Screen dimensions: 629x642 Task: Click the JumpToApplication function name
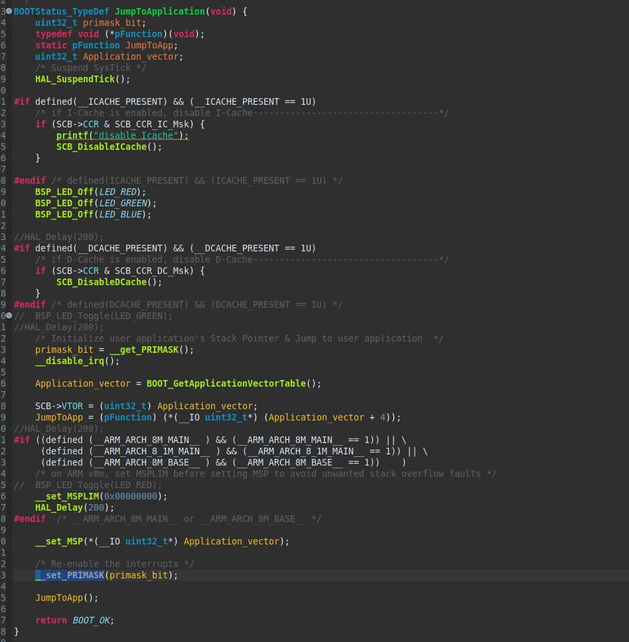point(160,11)
